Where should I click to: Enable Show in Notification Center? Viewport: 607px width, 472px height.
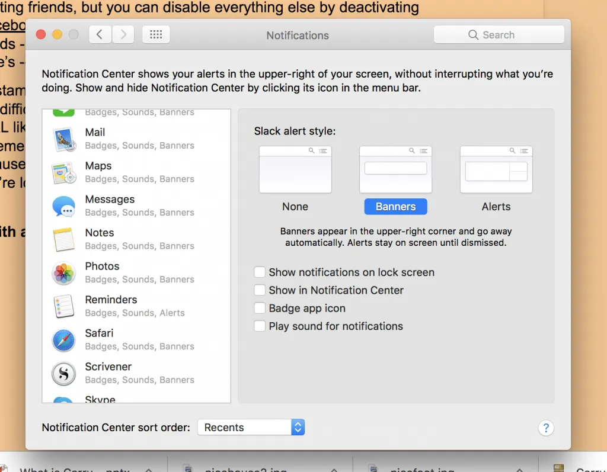pyautogui.click(x=260, y=290)
